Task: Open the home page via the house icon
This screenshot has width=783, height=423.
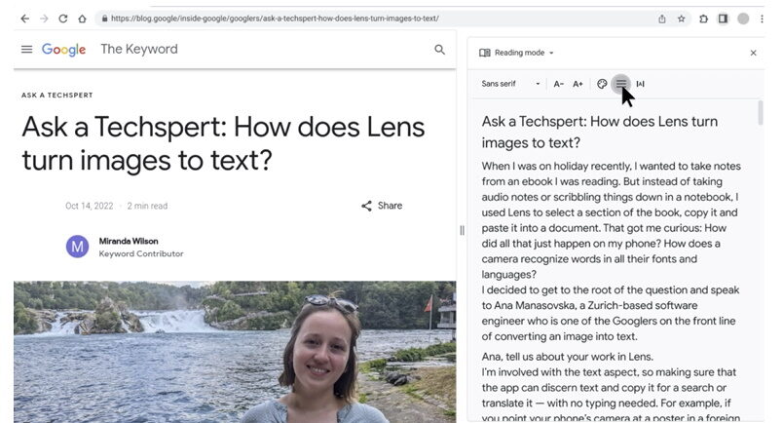Action: 82,19
